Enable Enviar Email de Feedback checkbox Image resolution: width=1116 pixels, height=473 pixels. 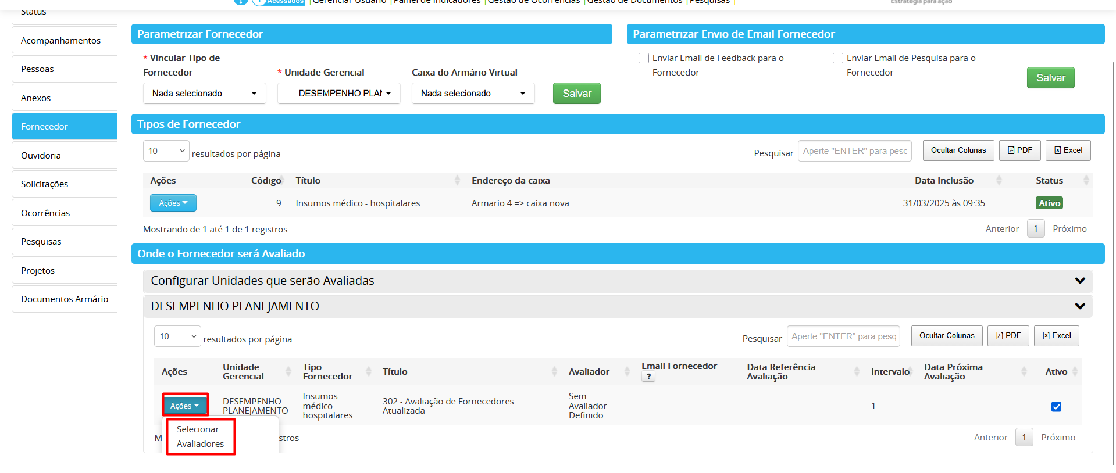644,58
